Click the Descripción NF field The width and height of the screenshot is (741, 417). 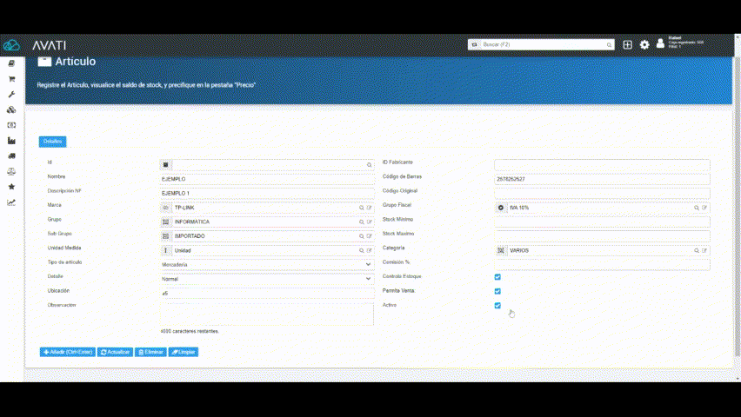click(267, 194)
